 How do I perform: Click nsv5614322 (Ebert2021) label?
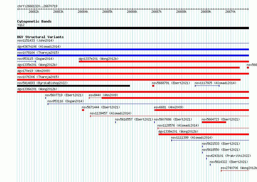point(229,162)
